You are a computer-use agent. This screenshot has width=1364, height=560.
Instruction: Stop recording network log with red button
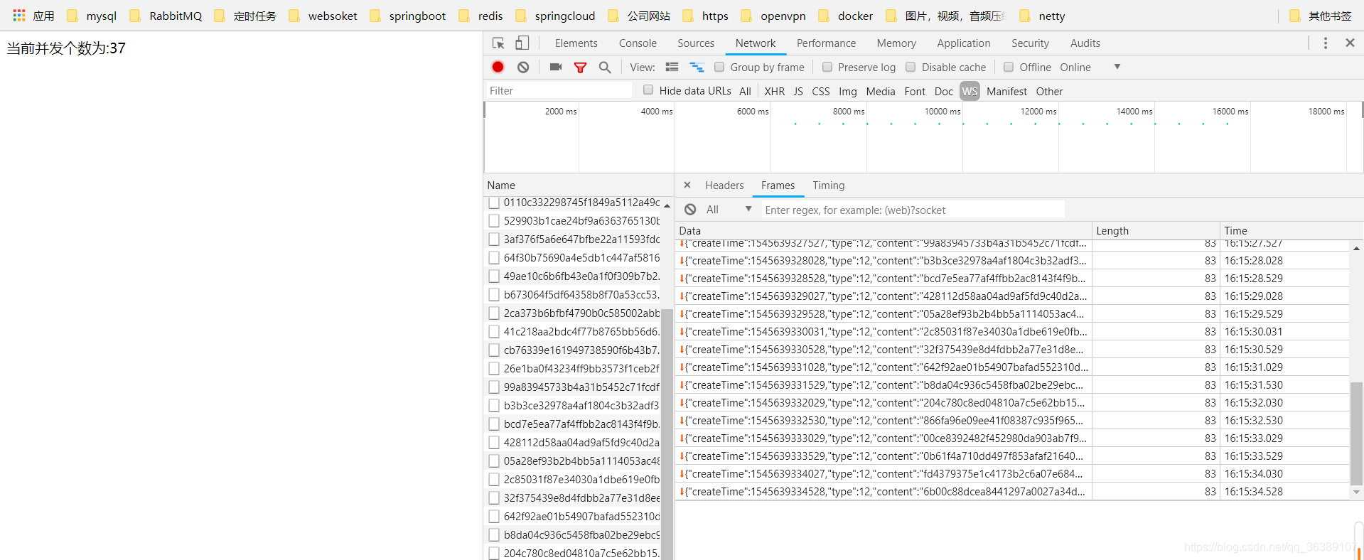[498, 67]
